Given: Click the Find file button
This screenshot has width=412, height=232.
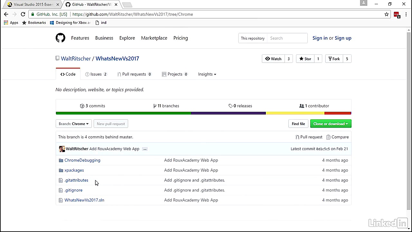Looking at the screenshot, I should (x=298, y=124).
